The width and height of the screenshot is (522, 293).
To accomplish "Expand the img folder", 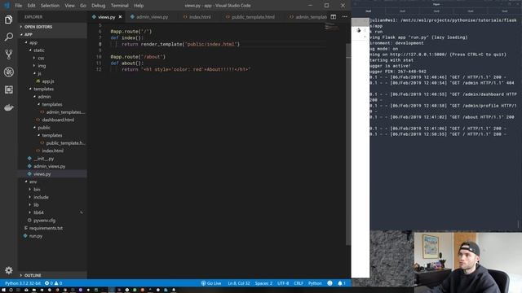I will point(52,66).
